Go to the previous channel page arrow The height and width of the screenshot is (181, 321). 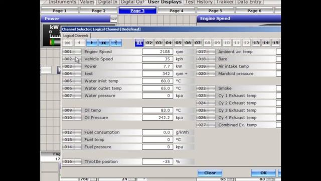click(x=79, y=43)
